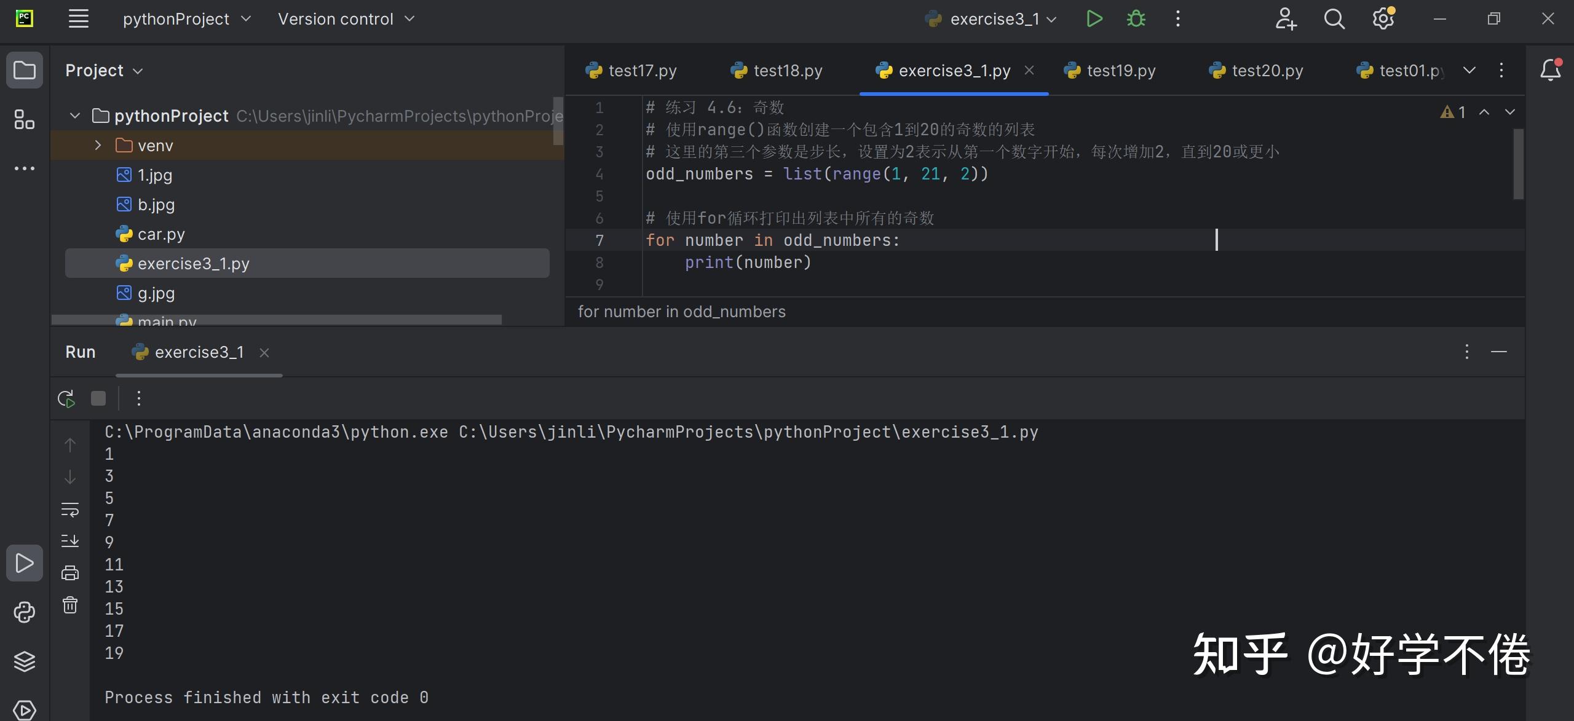Open the main hamburger menu
The width and height of the screenshot is (1574, 721).
[x=78, y=18]
